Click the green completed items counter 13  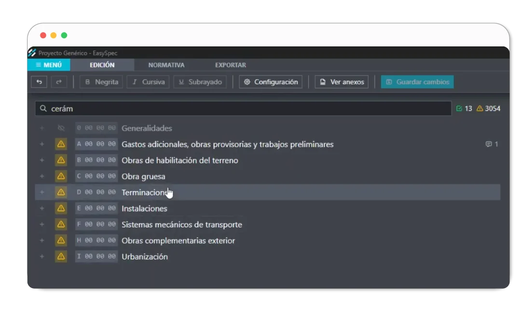pyautogui.click(x=464, y=109)
